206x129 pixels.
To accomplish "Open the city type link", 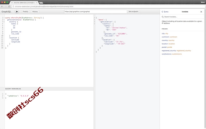I will [167, 34].
